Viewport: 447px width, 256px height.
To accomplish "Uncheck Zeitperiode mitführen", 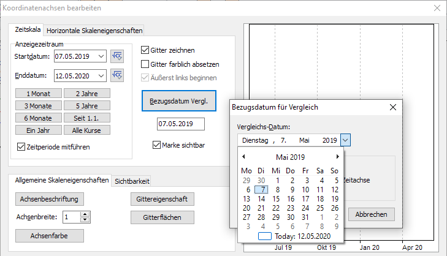I will [x=22, y=146].
